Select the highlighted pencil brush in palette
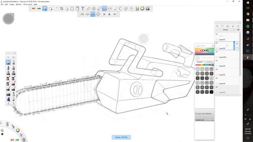Image resolution: width=253 pixels, height=142 pixels. pyautogui.click(x=8, y=62)
